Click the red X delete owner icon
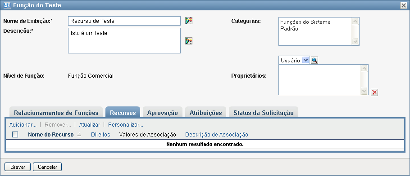 [374, 92]
